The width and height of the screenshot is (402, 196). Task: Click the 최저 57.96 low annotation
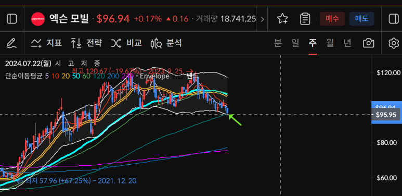[x=77, y=180]
